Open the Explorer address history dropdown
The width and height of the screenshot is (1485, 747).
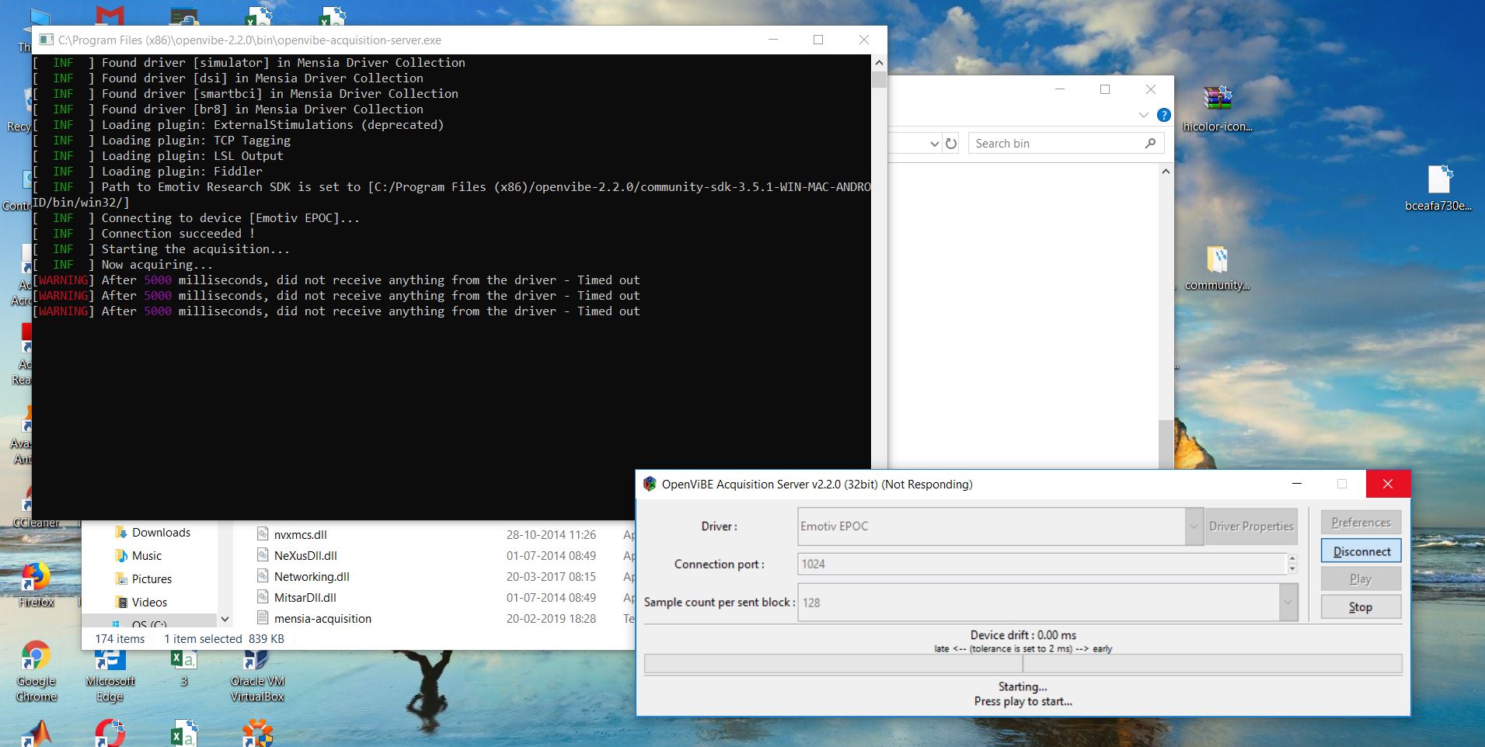coord(935,144)
